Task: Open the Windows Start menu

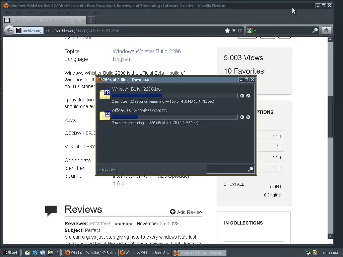Action: [x=10, y=253]
